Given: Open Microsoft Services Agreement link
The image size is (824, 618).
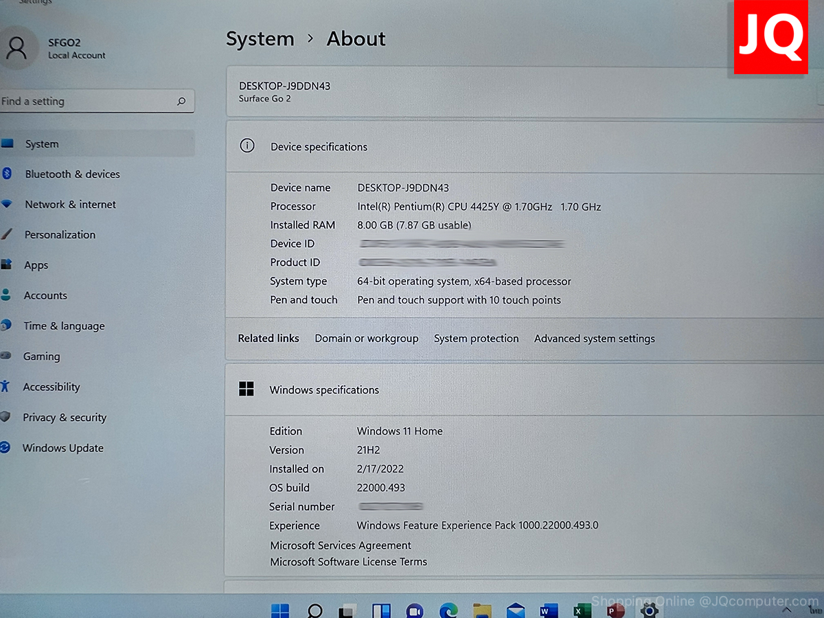Looking at the screenshot, I should point(341,546).
